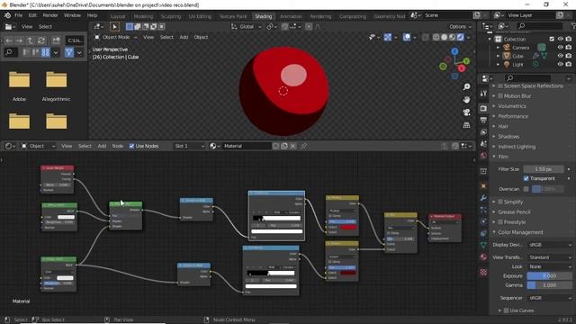The height and width of the screenshot is (324, 576).
Task: Open the Object Mode dropdown
Action: pyautogui.click(x=116, y=37)
